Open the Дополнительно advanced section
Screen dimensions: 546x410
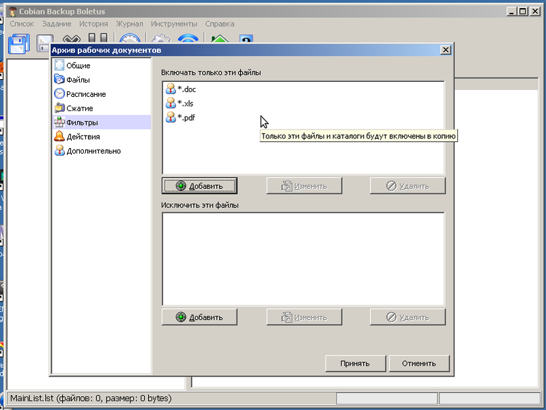[94, 151]
